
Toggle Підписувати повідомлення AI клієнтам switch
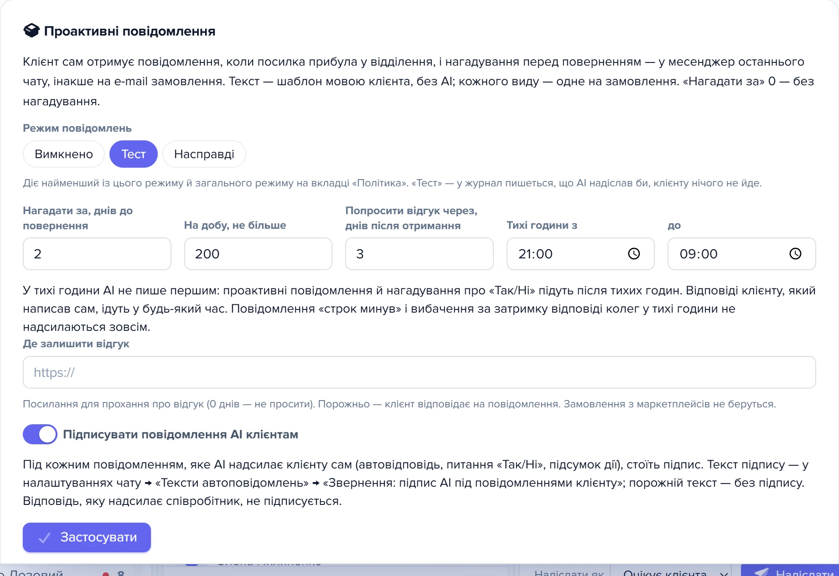40,434
